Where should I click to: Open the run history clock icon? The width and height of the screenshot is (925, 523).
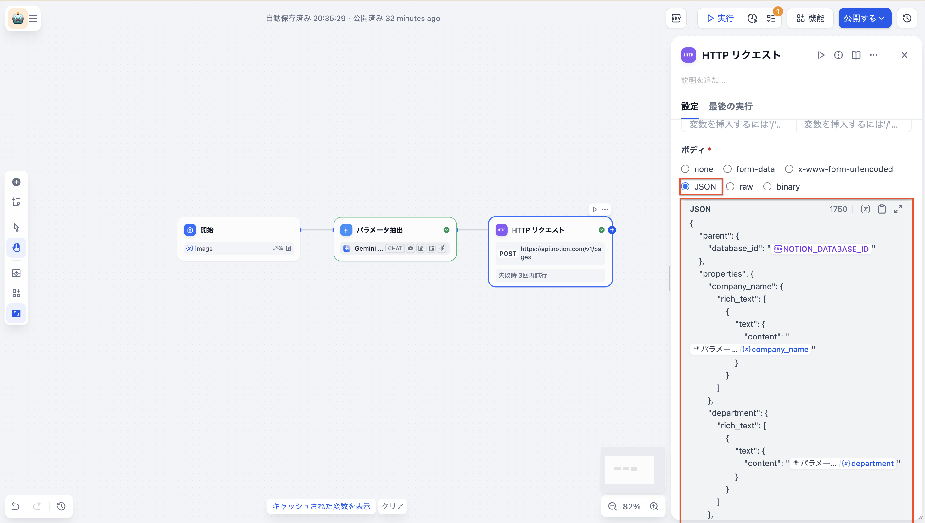coord(752,18)
